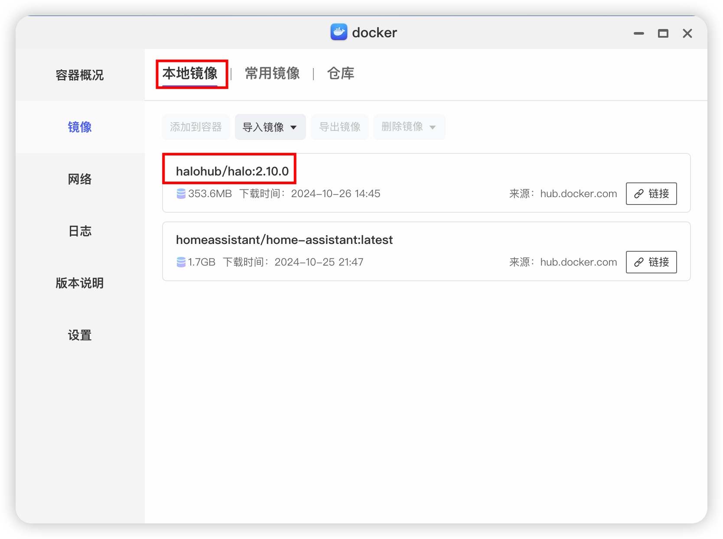The width and height of the screenshot is (723, 539).
Task: Switch to the 常用镜像 tab
Action: (x=272, y=73)
